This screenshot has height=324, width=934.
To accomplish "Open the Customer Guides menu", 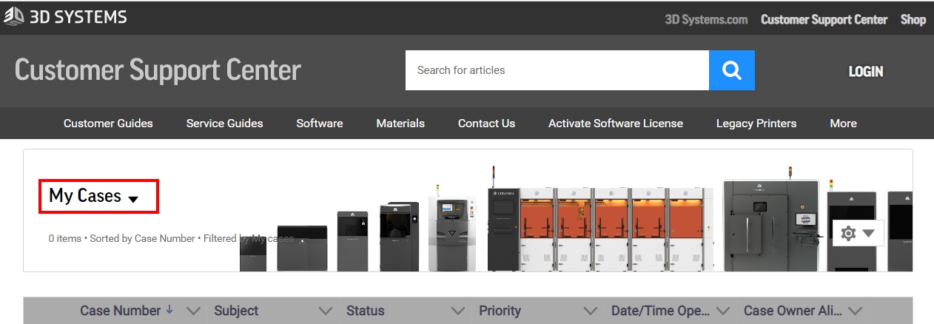I will coord(108,124).
